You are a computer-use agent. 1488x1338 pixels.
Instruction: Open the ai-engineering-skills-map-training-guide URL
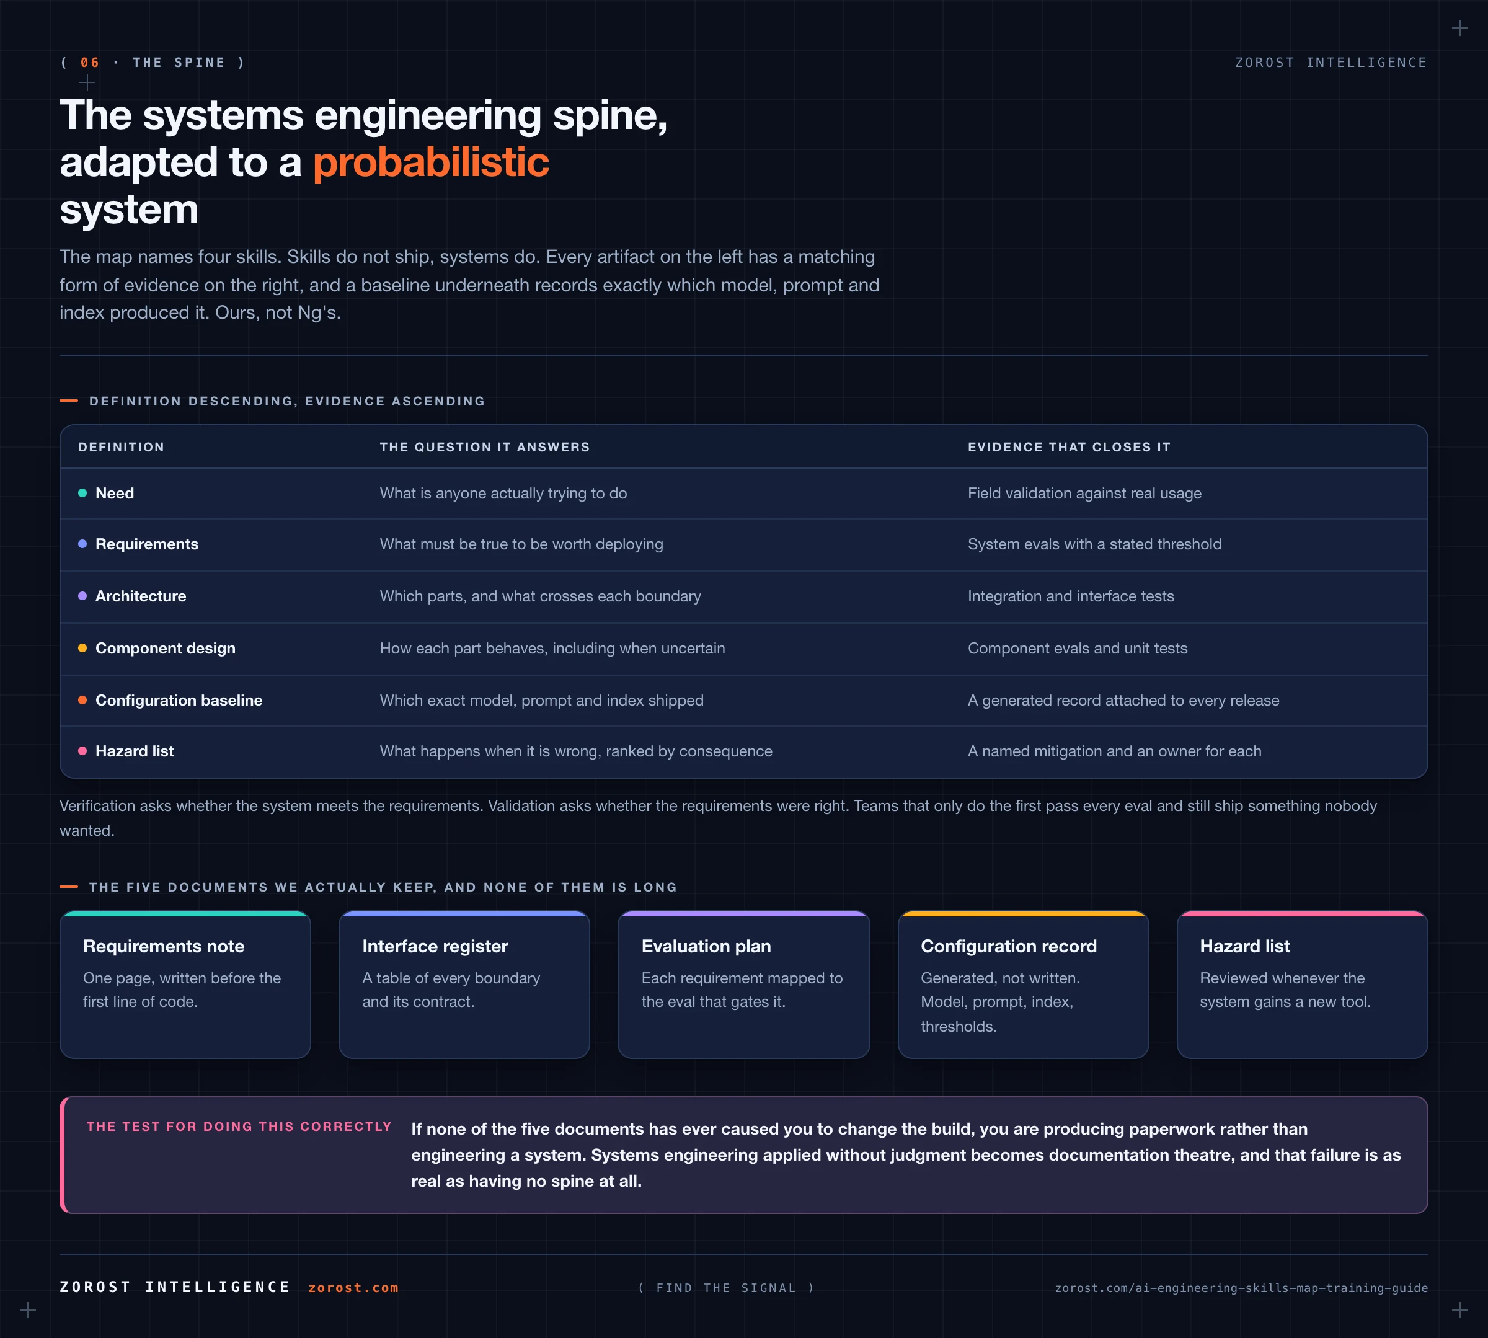pyautogui.click(x=1241, y=1287)
